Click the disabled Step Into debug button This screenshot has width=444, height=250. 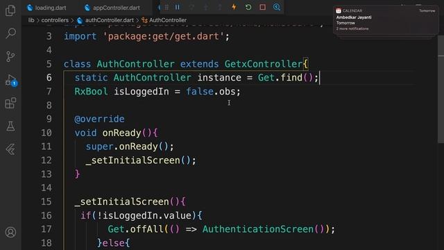tap(206, 7)
